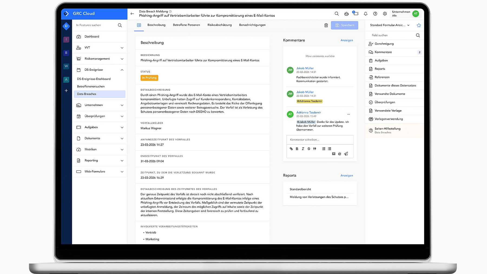Open the Standard Formular-Ansicht dropdown
The width and height of the screenshot is (487, 274).
coord(390,25)
